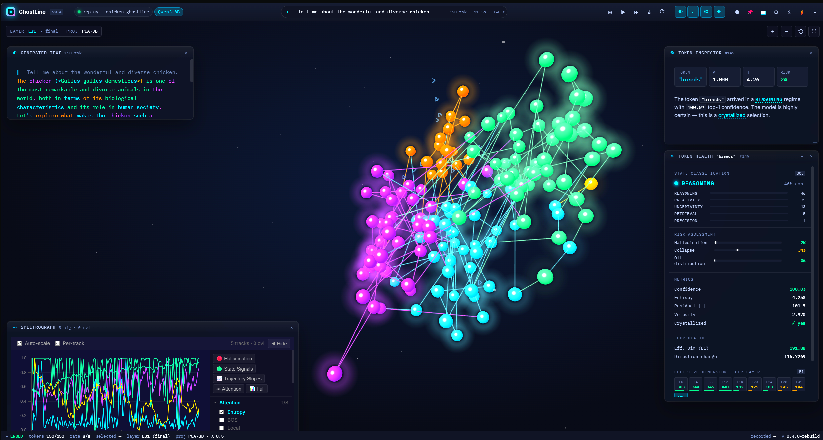Image resolution: width=823 pixels, height=440 pixels.
Task: Click the tree-shaped icon in toolbar
Action: (789, 12)
